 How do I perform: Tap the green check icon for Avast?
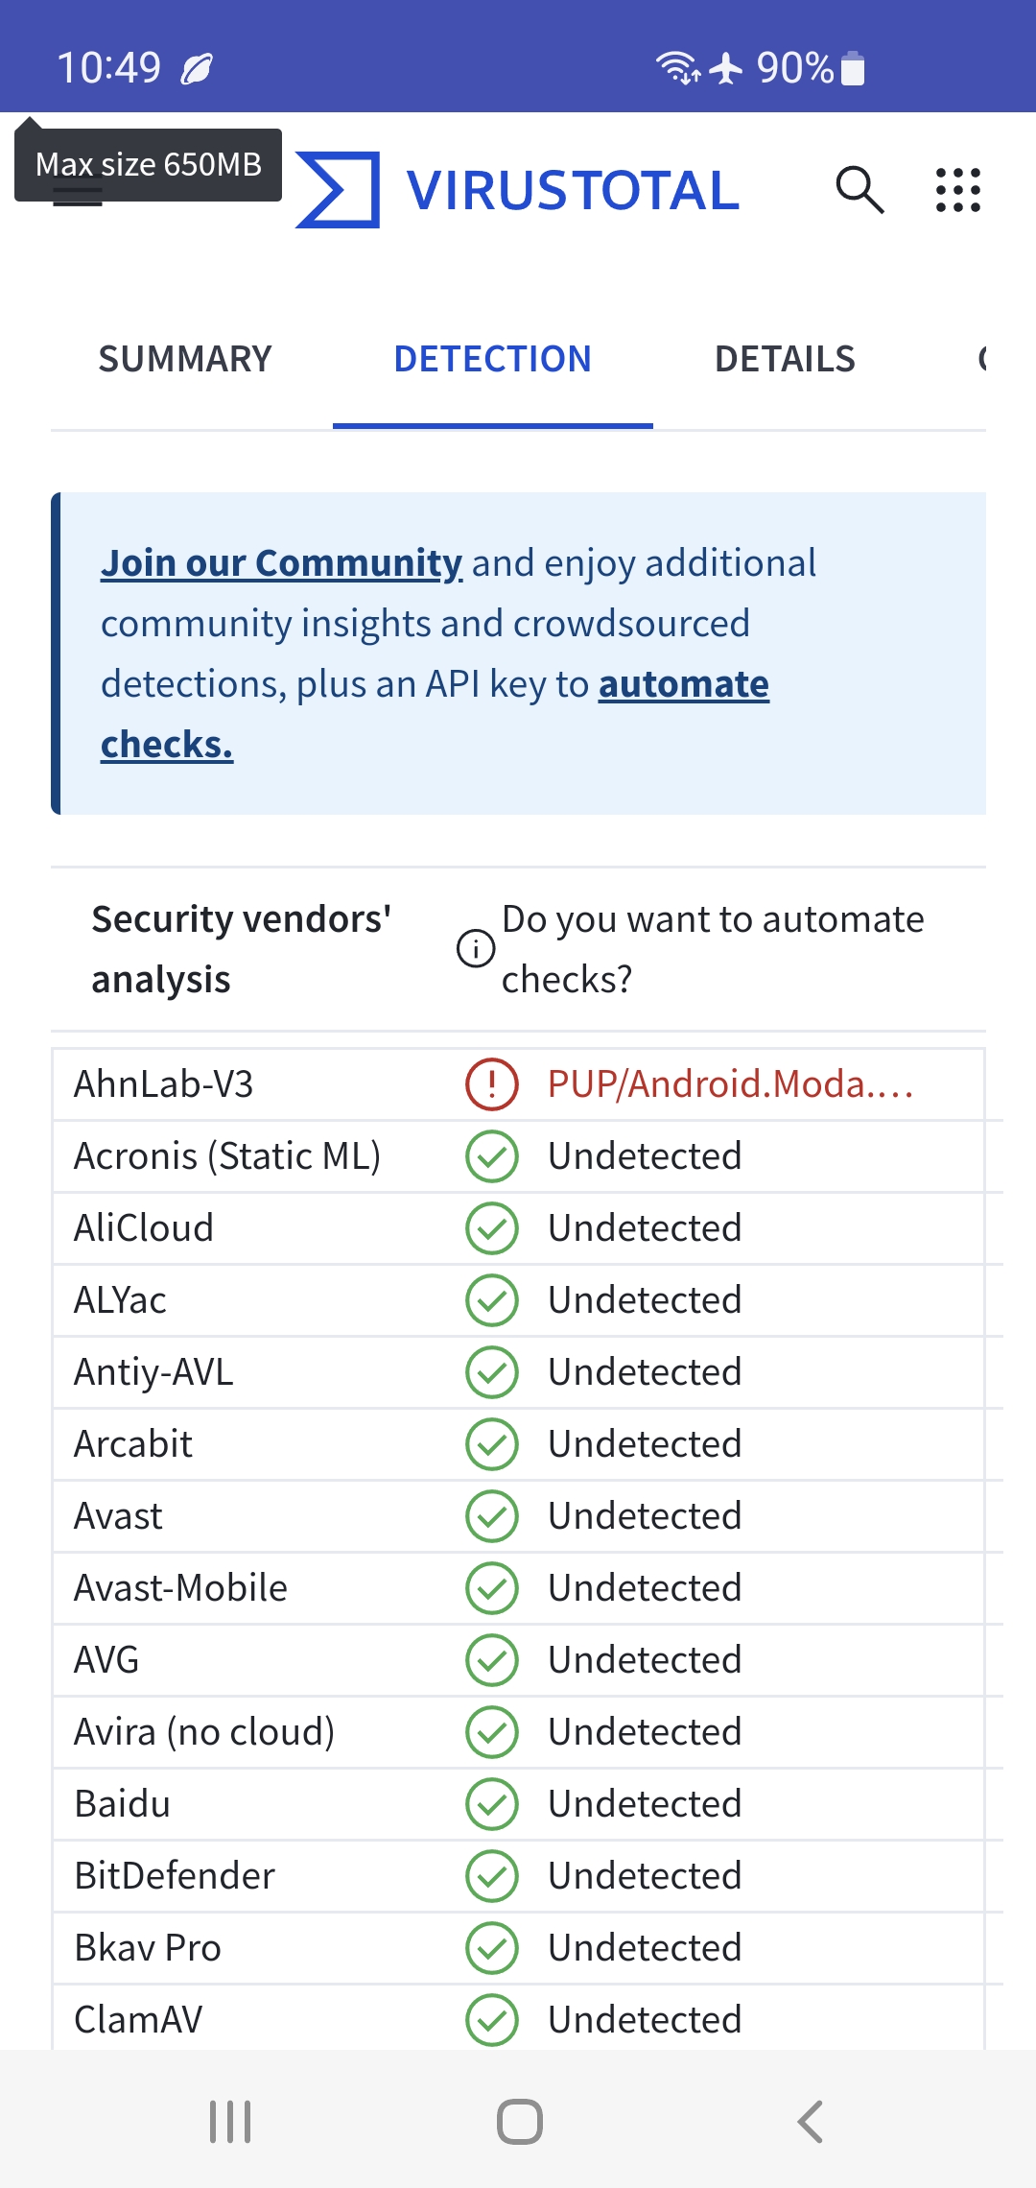tap(491, 1516)
